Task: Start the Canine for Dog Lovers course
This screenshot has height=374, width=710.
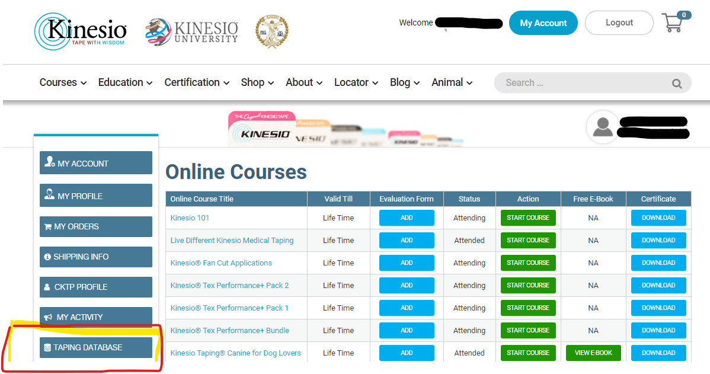Action: pyautogui.click(x=528, y=353)
